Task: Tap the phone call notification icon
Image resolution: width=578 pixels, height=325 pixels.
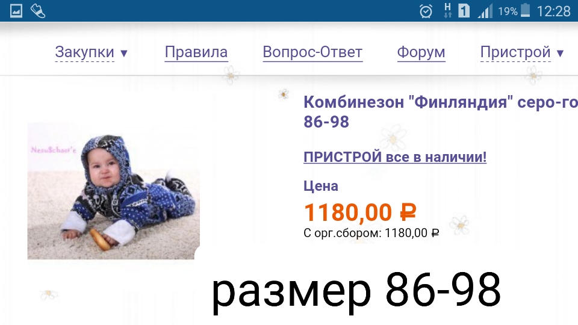Action: [37, 11]
